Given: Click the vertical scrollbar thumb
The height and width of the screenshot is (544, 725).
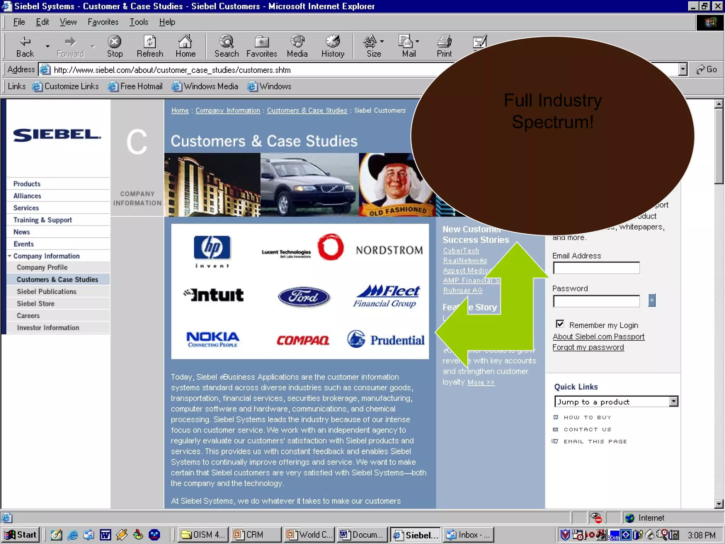Looking at the screenshot, I should coord(719,146).
